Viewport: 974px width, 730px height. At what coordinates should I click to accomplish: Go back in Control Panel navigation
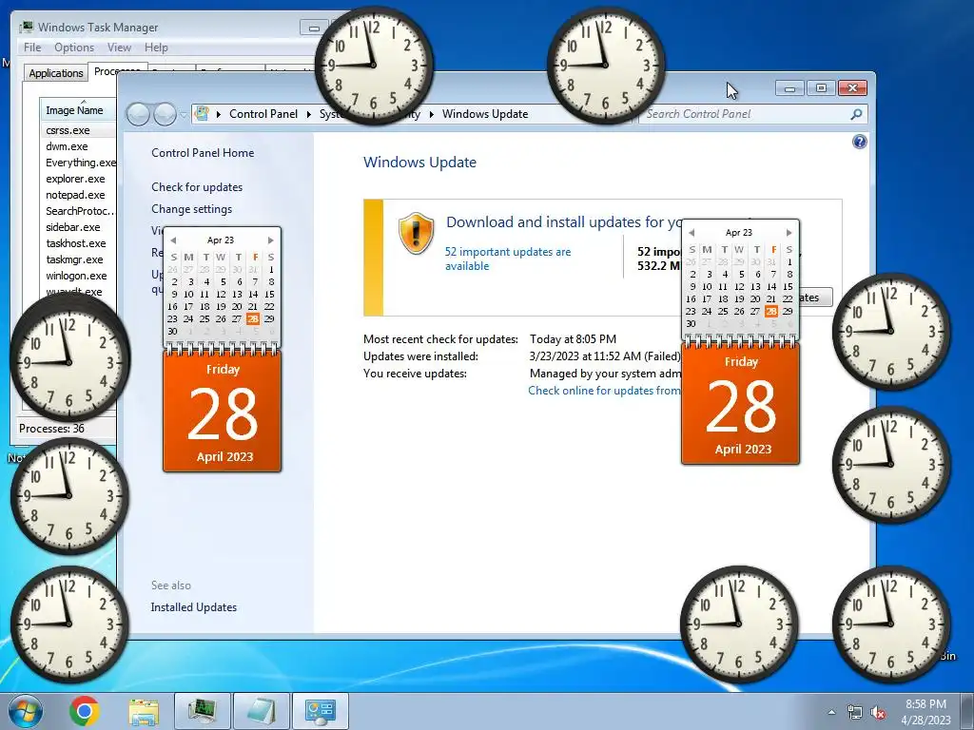[x=138, y=114]
